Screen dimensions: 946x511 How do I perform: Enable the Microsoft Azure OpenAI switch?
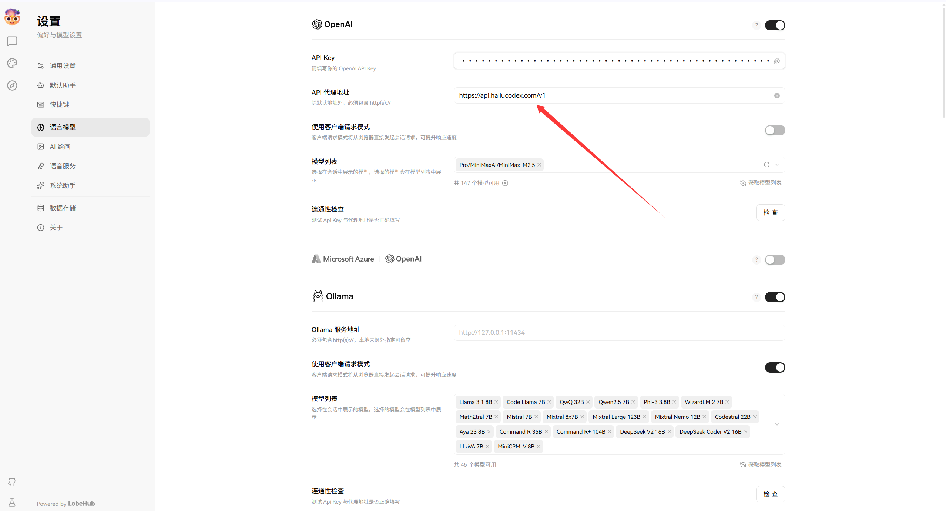[775, 260]
